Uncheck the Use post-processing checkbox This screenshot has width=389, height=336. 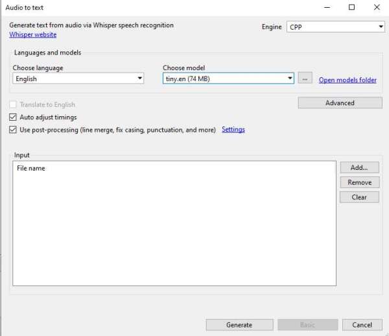tap(14, 130)
